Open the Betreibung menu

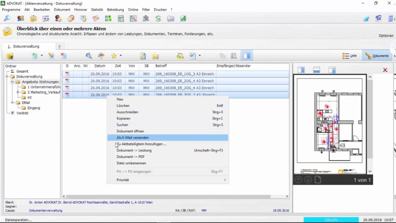115,10
